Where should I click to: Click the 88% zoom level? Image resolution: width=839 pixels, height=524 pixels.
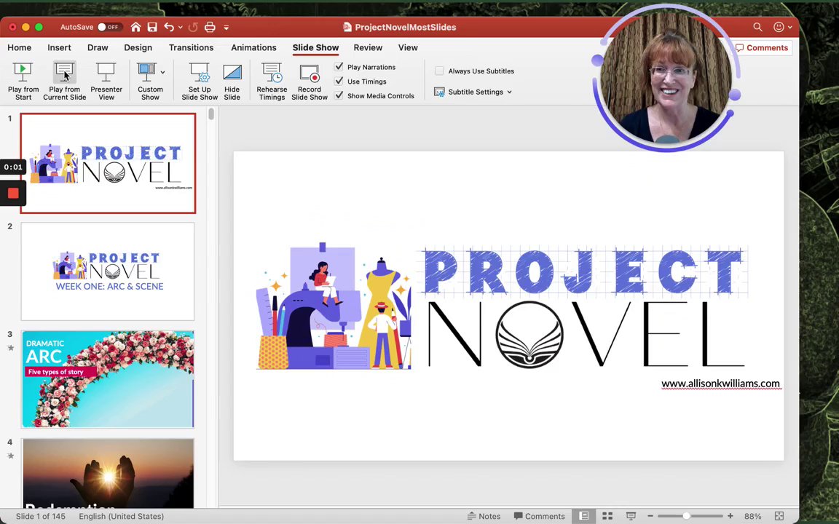coord(752,516)
